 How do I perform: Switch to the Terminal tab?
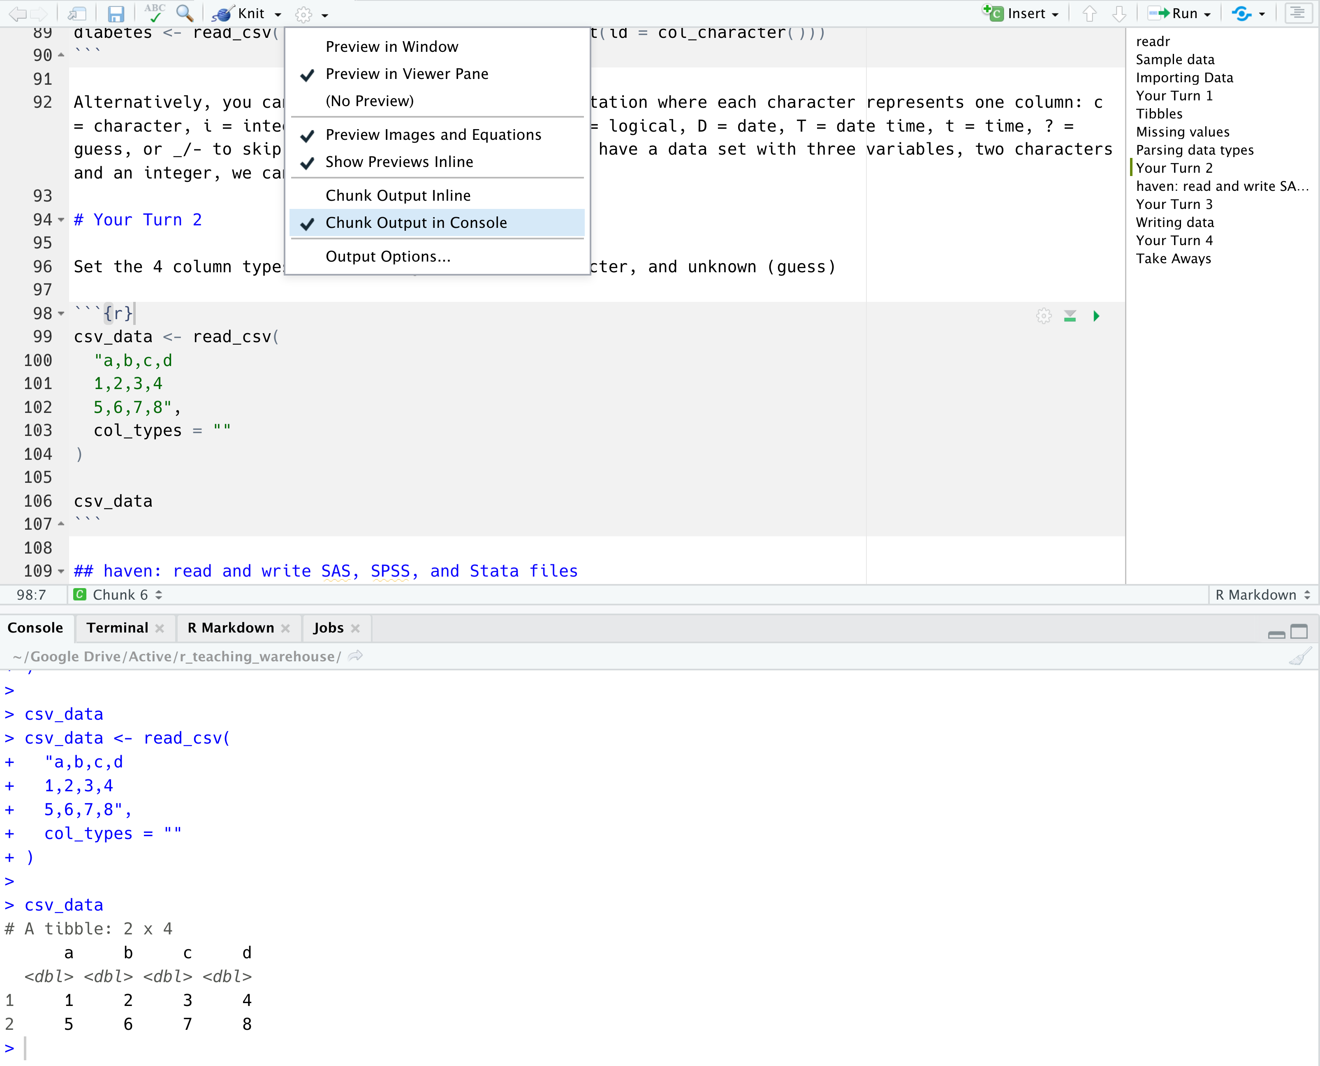(x=117, y=628)
